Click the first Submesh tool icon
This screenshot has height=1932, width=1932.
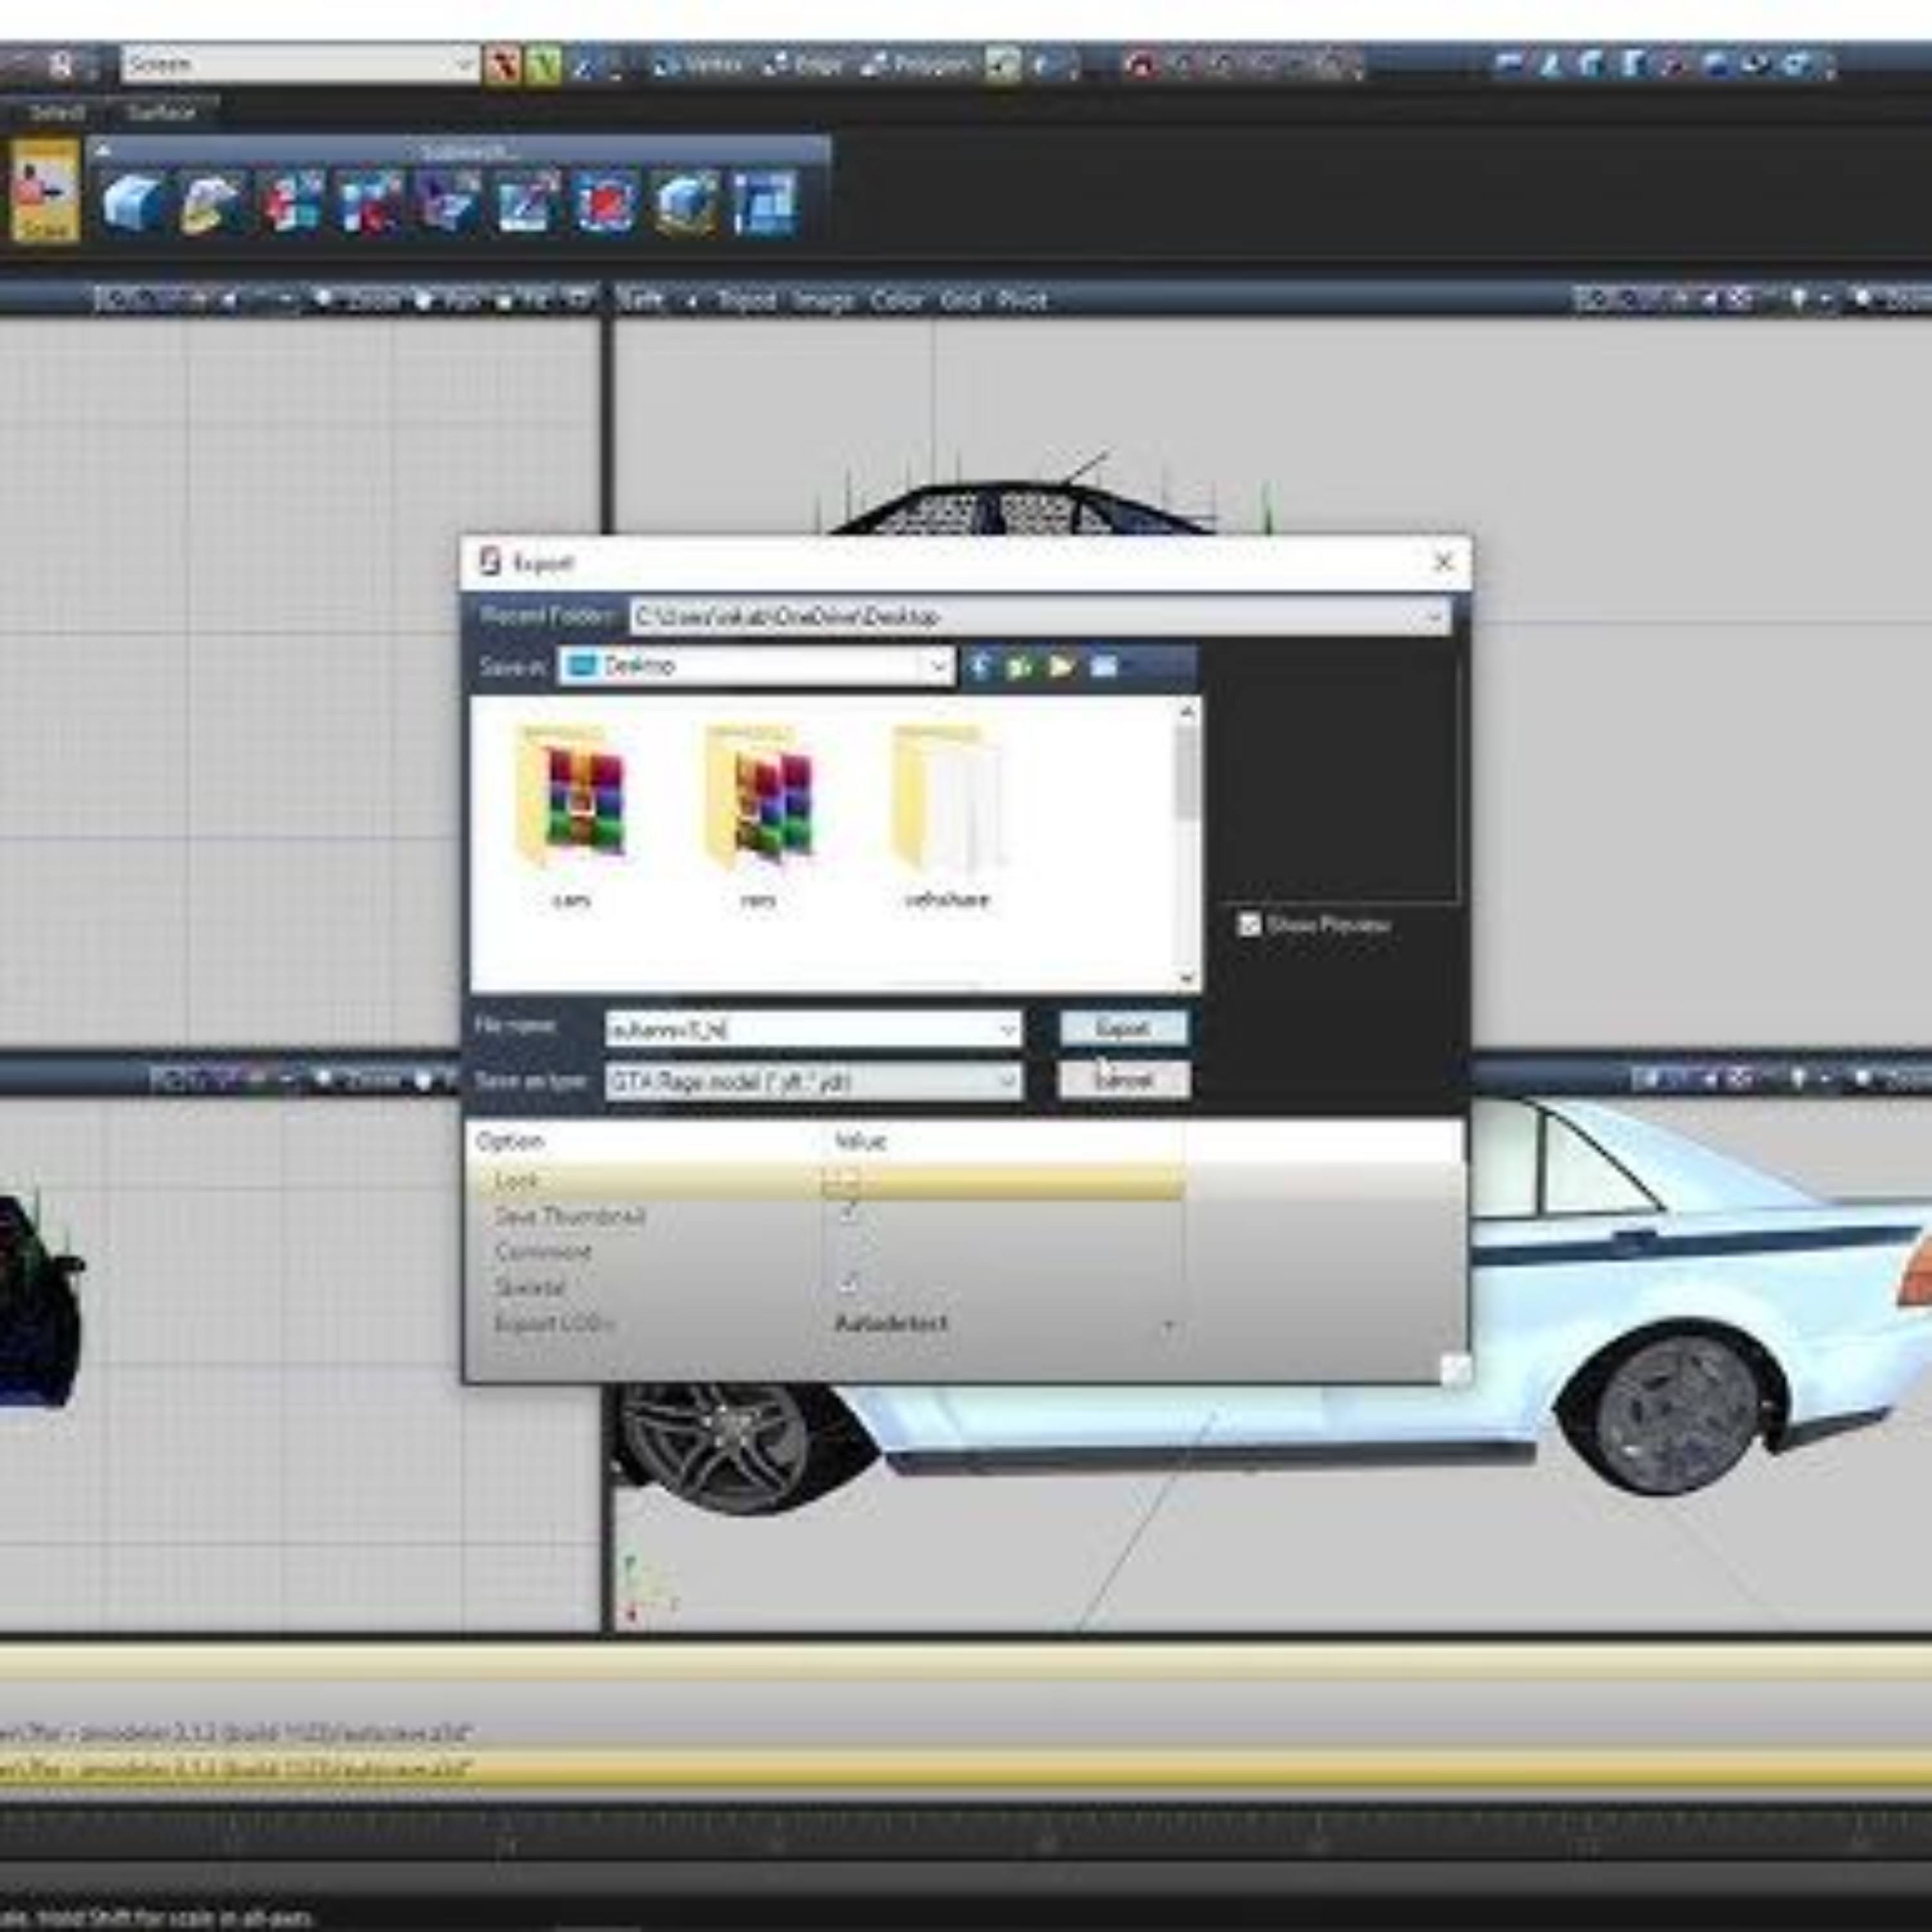point(133,203)
